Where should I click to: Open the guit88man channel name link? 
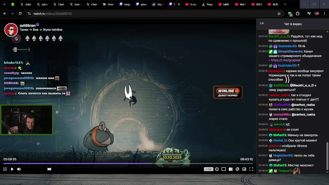click(x=28, y=25)
